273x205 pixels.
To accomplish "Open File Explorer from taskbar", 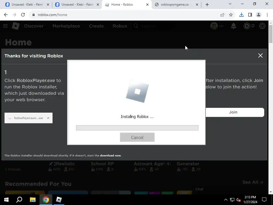I will [x=33, y=200].
